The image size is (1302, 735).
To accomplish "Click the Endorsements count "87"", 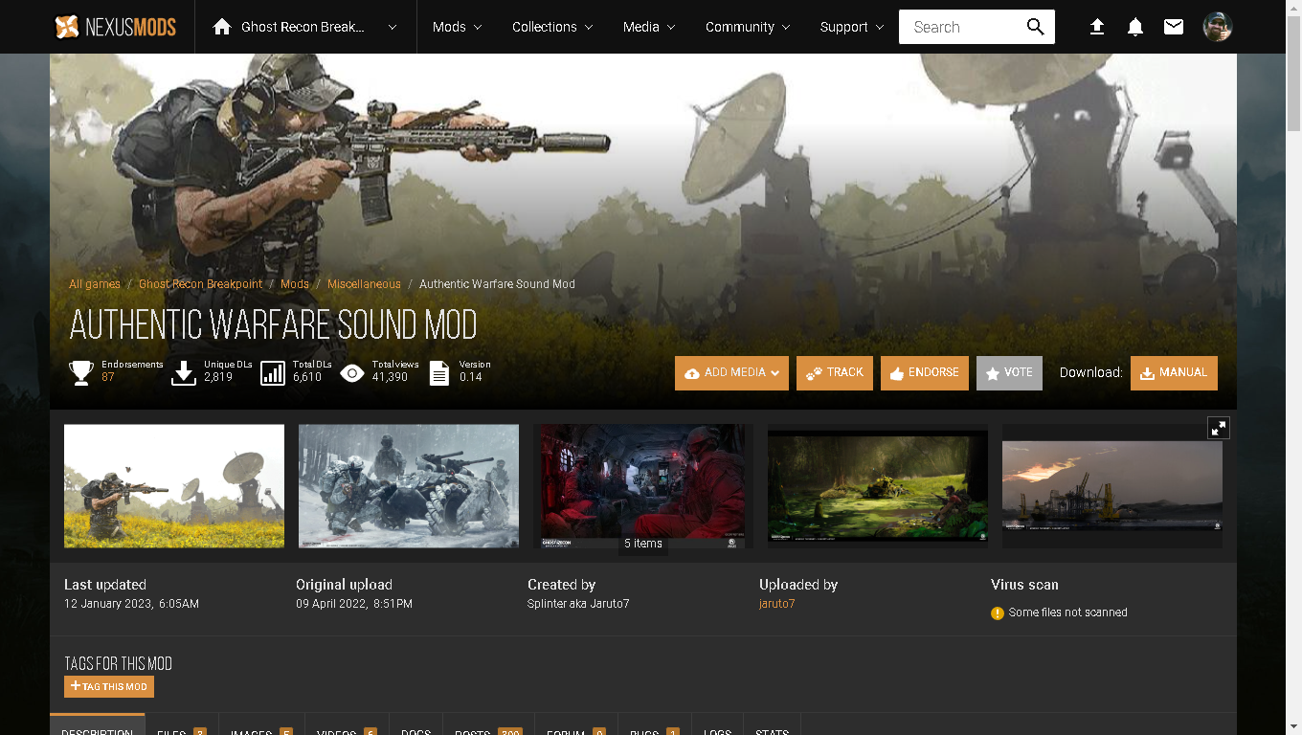I will click(108, 377).
